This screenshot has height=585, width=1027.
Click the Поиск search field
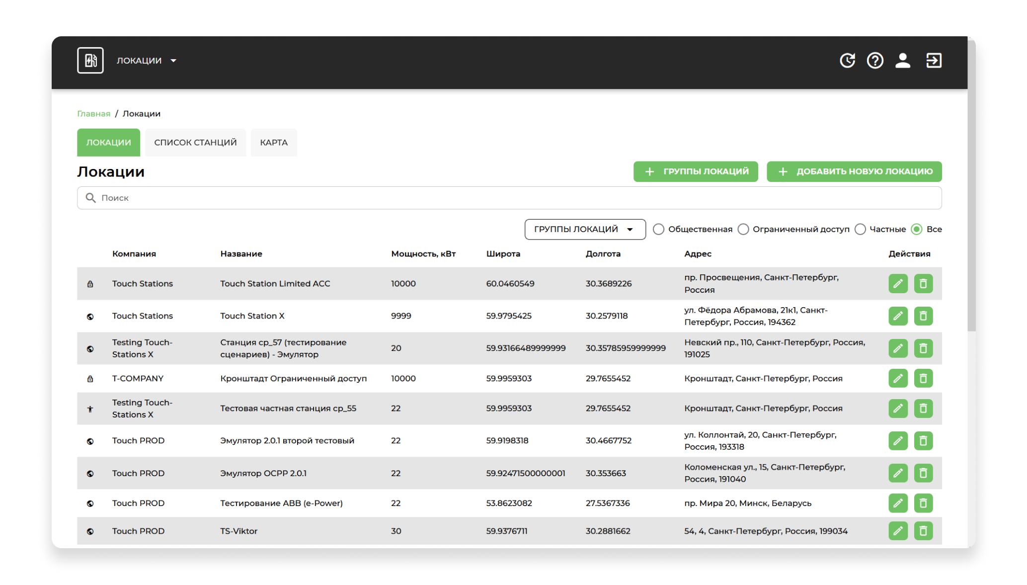tap(509, 198)
